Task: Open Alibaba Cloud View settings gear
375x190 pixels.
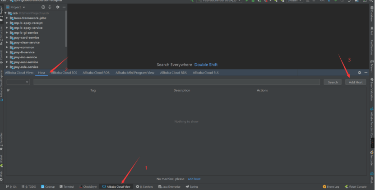Action: pos(360,72)
